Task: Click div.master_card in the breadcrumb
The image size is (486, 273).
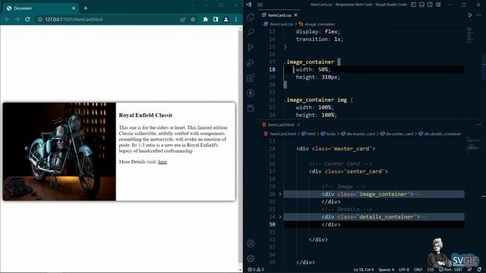Action: (x=361, y=133)
